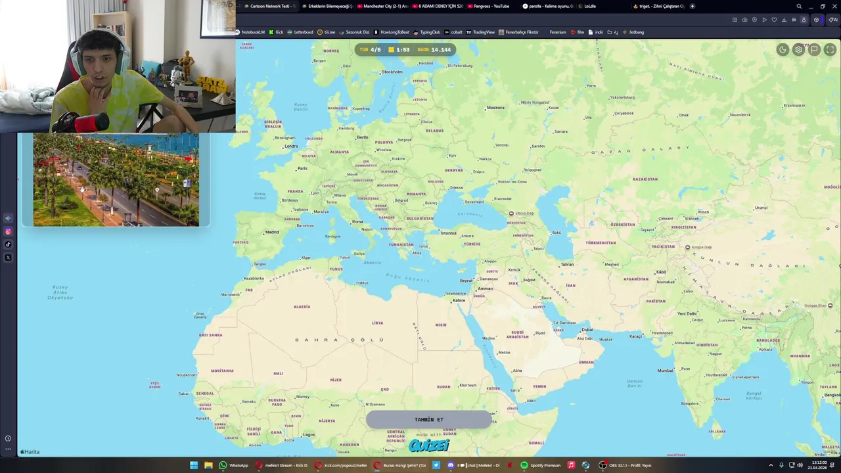Switch to triget - Zihni Çalıştıran tab

pyautogui.click(x=659, y=6)
